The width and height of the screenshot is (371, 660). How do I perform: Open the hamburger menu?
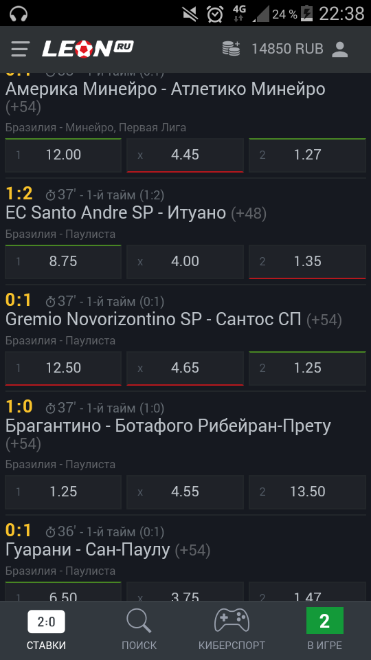point(20,49)
